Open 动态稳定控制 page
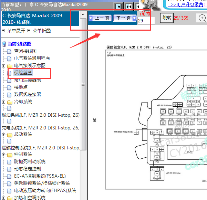Image resolution: width=207 pixels, height=200 pixels. [x=28, y=169]
